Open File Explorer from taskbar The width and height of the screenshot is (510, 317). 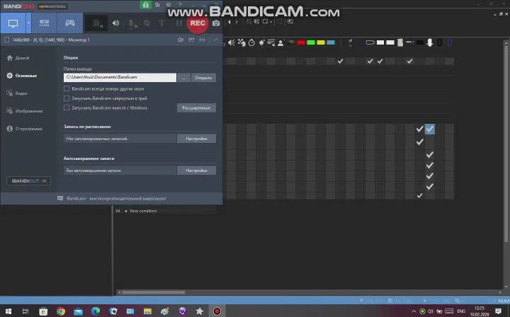(x=147, y=311)
